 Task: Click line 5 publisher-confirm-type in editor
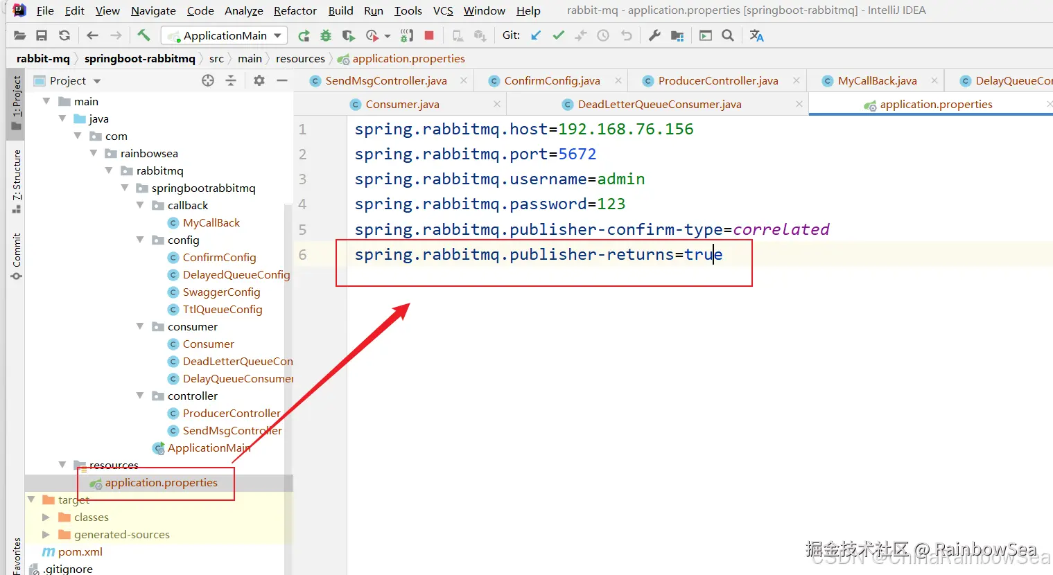[592, 229]
